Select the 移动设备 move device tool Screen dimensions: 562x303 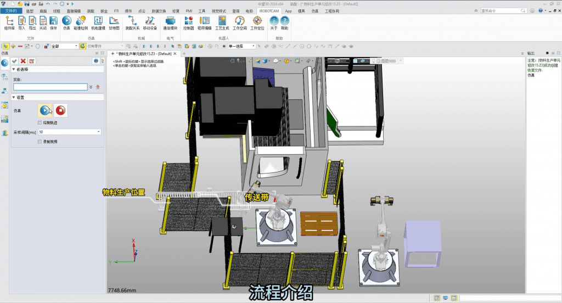coord(150,23)
